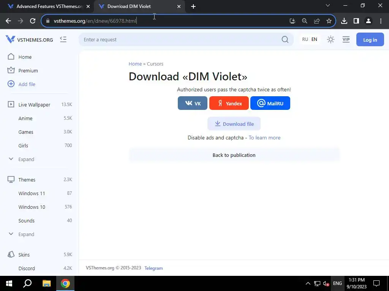Viewport: 389px width, 291px height.
Task: Open the Telegram footer link
Action: pos(153,268)
